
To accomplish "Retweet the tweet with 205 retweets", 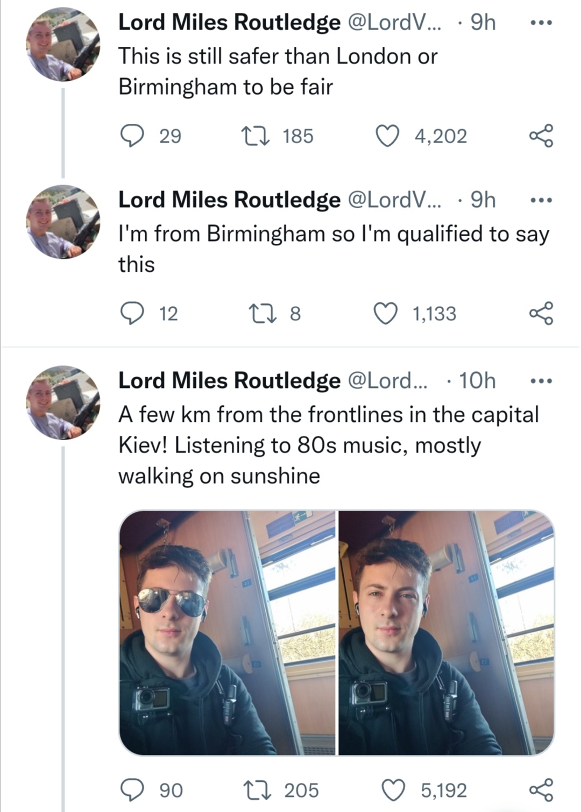I will 256,790.
